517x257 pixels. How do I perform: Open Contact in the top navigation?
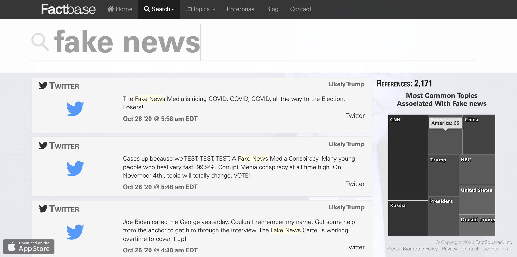pyautogui.click(x=300, y=9)
